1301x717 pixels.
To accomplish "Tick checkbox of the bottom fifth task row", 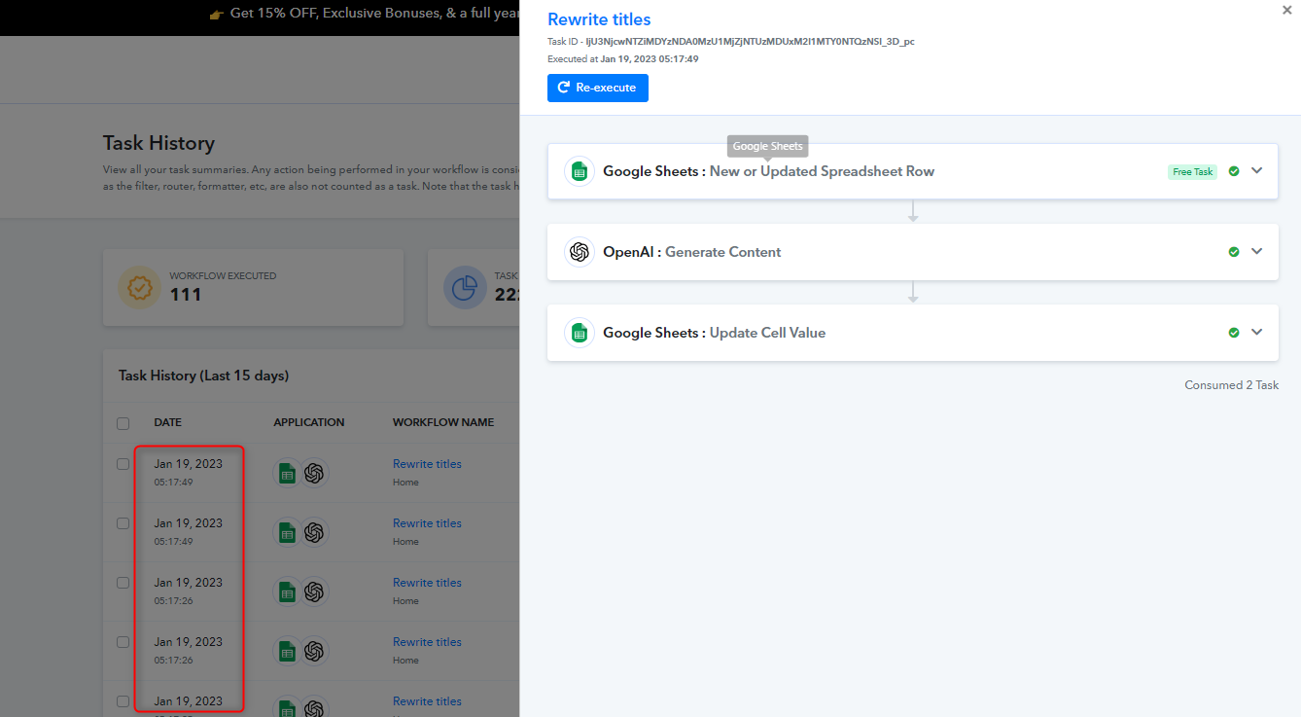I will click(123, 701).
